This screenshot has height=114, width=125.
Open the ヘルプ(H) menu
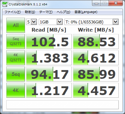(x=63, y=12)
